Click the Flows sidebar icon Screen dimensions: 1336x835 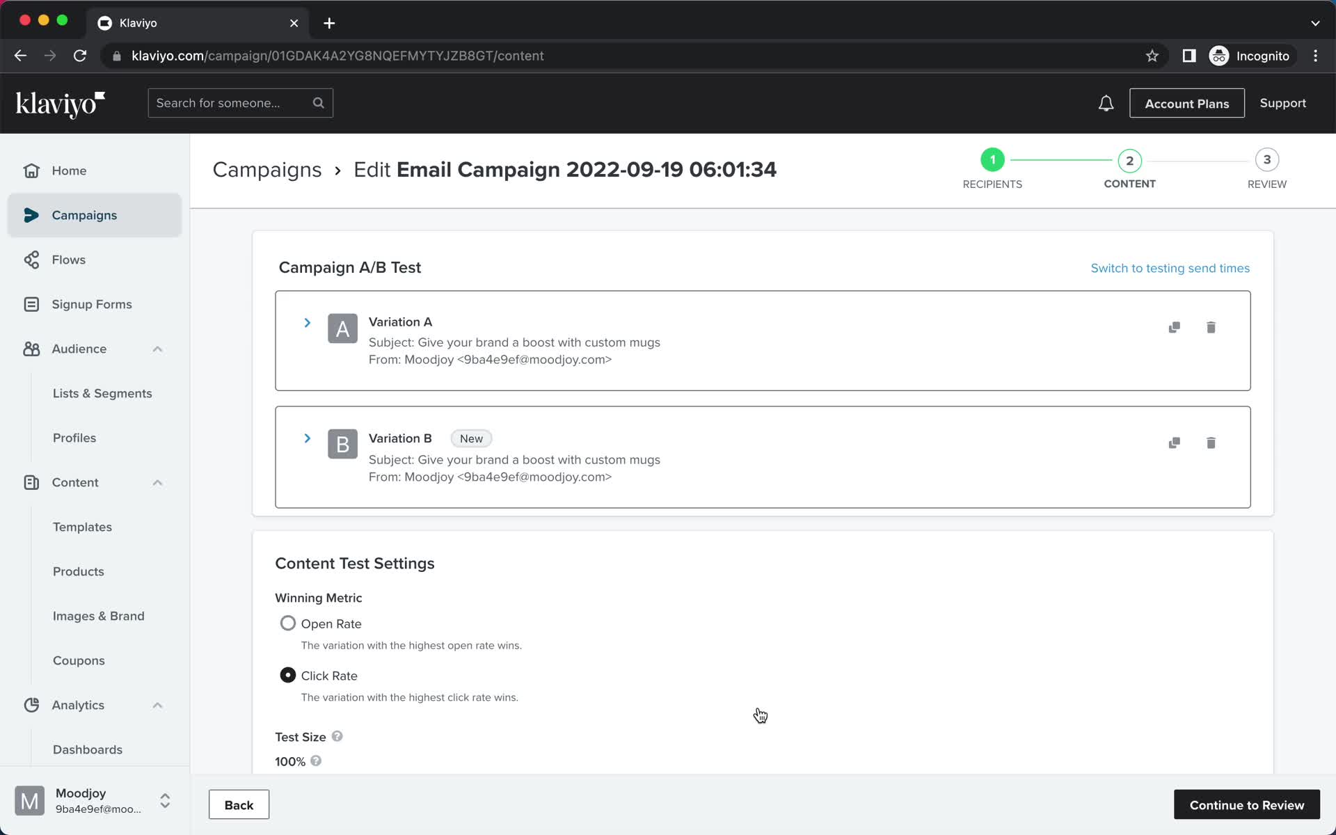coord(32,259)
